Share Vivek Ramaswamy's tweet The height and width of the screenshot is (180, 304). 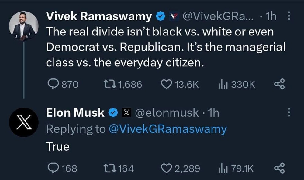(x=279, y=84)
